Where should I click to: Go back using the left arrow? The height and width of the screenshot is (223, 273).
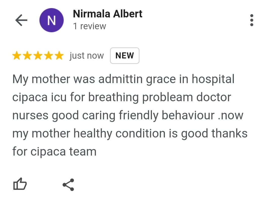click(x=21, y=20)
